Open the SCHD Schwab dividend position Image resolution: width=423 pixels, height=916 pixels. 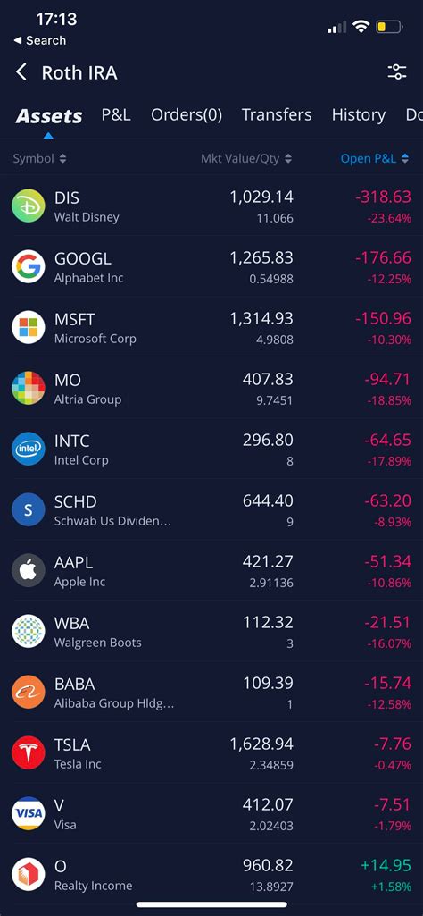(x=211, y=509)
